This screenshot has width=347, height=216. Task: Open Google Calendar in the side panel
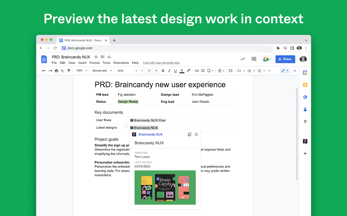[x=305, y=73]
